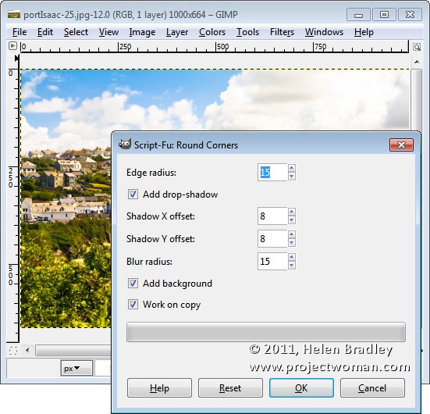Increase Edge radius with the up arrow
Viewport: 430px width, 414px height.
click(292, 168)
